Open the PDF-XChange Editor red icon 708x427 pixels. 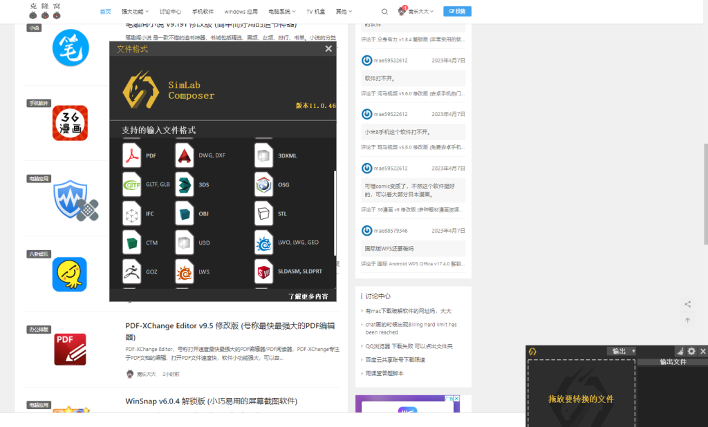[70, 350]
